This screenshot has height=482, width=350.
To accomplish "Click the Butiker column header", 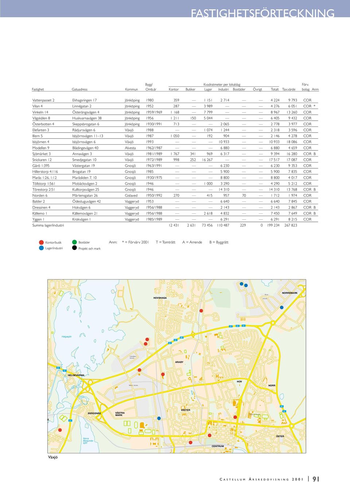I will click(190, 89).
